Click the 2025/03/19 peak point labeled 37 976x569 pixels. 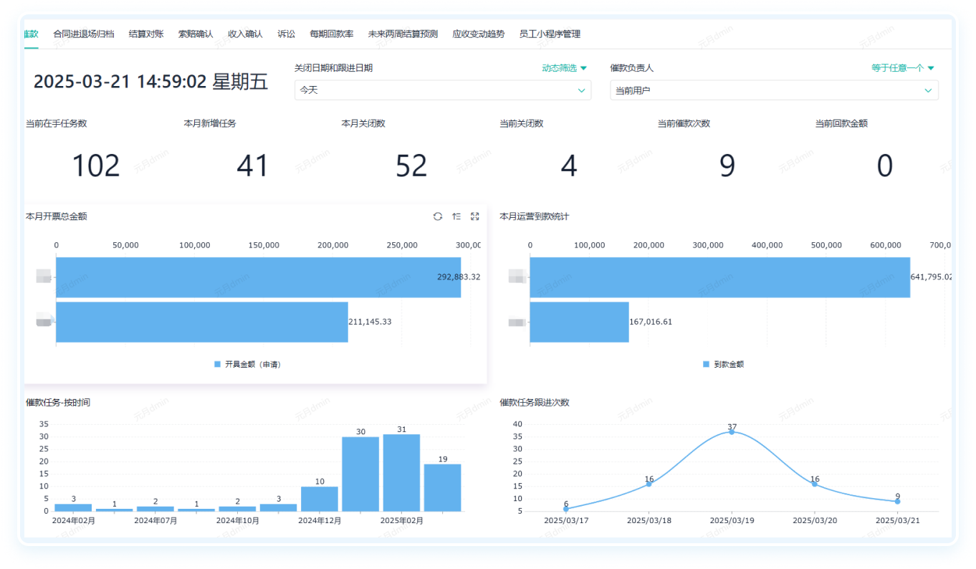click(x=732, y=431)
